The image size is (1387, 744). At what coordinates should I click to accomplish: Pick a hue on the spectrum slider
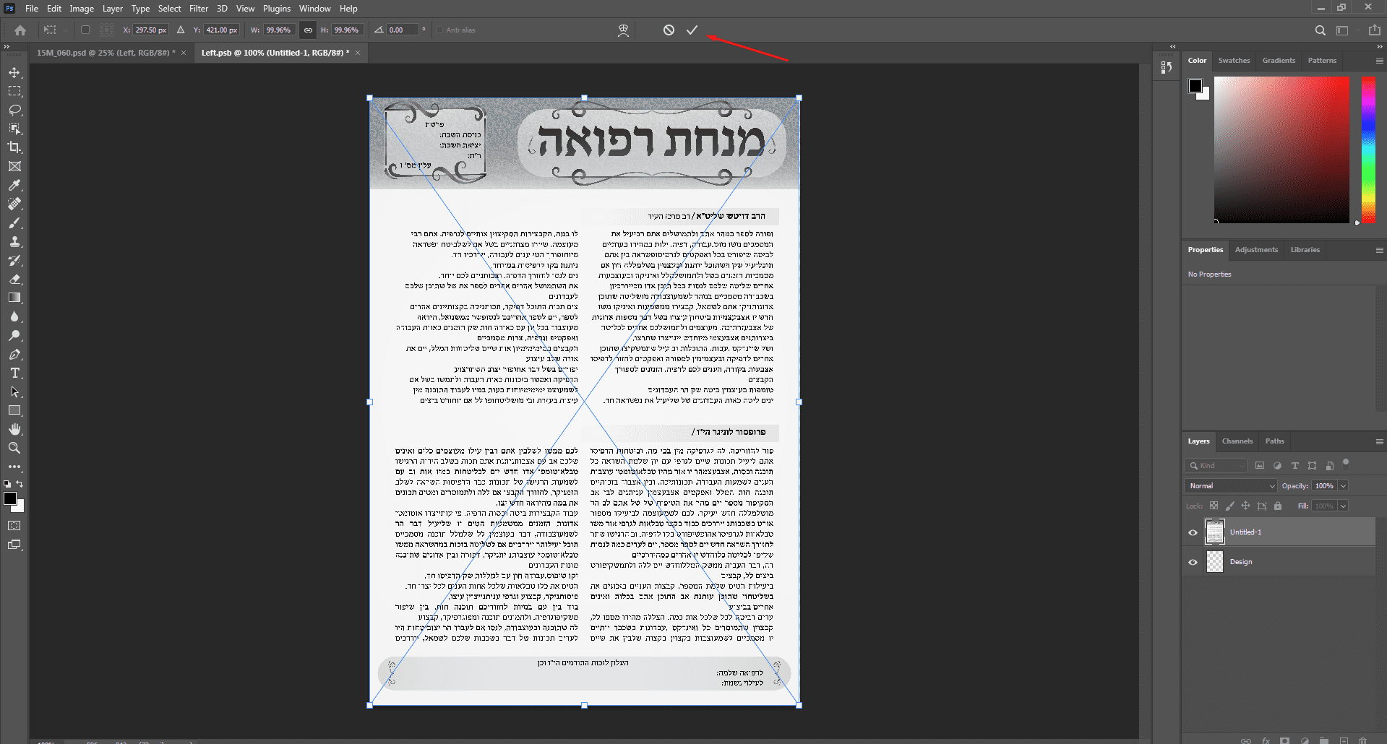pos(1368,150)
